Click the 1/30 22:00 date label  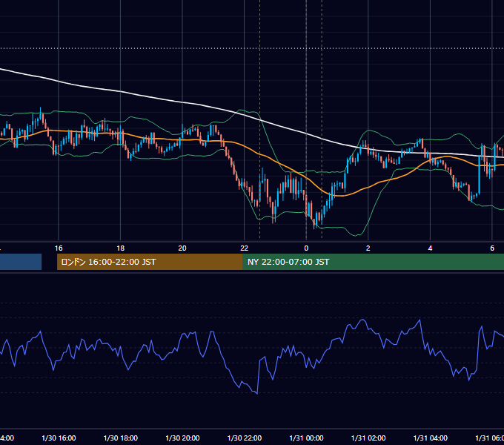click(x=245, y=438)
